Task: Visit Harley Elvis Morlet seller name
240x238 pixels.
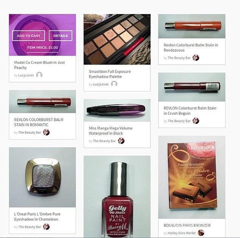Action: click(x=181, y=233)
